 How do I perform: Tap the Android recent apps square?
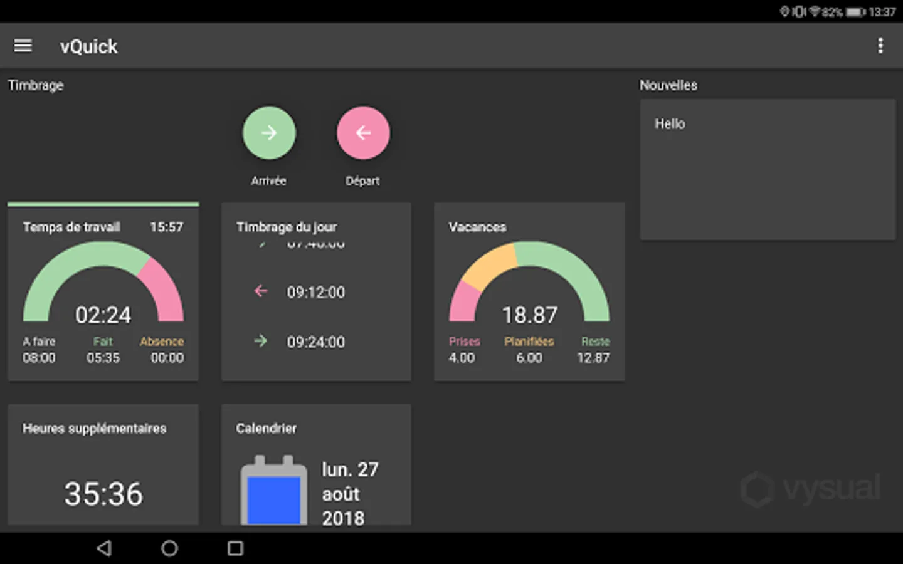235,548
